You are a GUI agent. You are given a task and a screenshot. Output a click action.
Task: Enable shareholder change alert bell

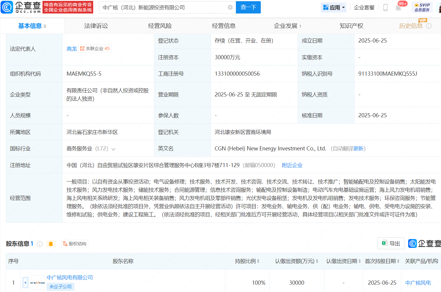coord(51,244)
